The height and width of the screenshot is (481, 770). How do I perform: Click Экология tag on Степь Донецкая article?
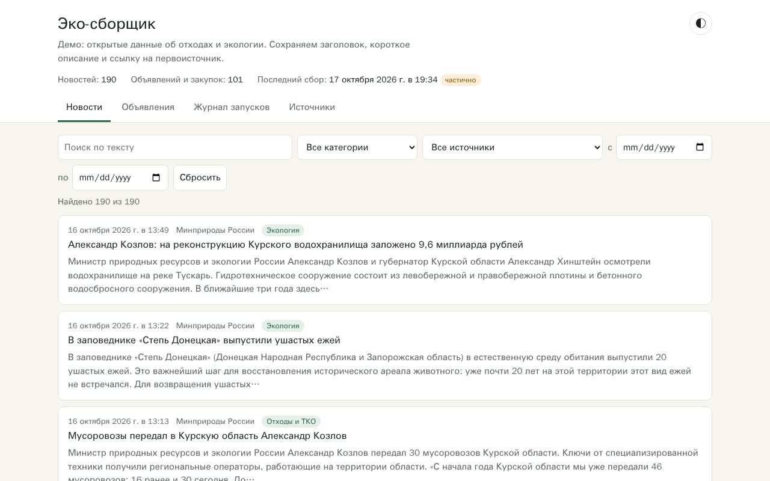click(283, 326)
